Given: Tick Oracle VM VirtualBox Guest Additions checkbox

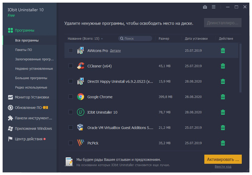Looking at the screenshot, I should click(71, 127).
